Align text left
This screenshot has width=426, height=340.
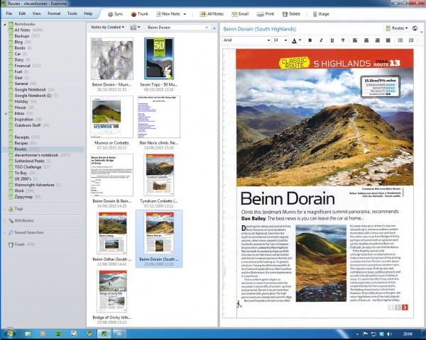(x=355, y=40)
